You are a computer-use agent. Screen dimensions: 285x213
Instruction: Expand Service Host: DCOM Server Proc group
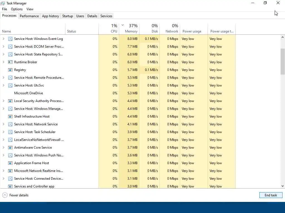click(x=3, y=47)
